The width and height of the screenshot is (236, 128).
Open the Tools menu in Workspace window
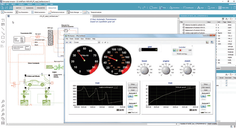pyautogui.click(x=71, y=39)
